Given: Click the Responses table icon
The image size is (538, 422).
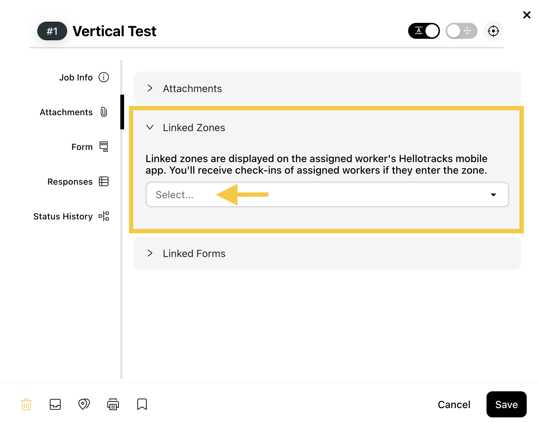Looking at the screenshot, I should [104, 181].
